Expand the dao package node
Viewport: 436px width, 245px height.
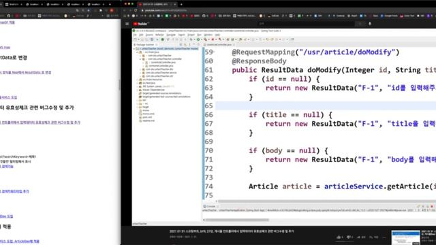[x=140, y=69]
